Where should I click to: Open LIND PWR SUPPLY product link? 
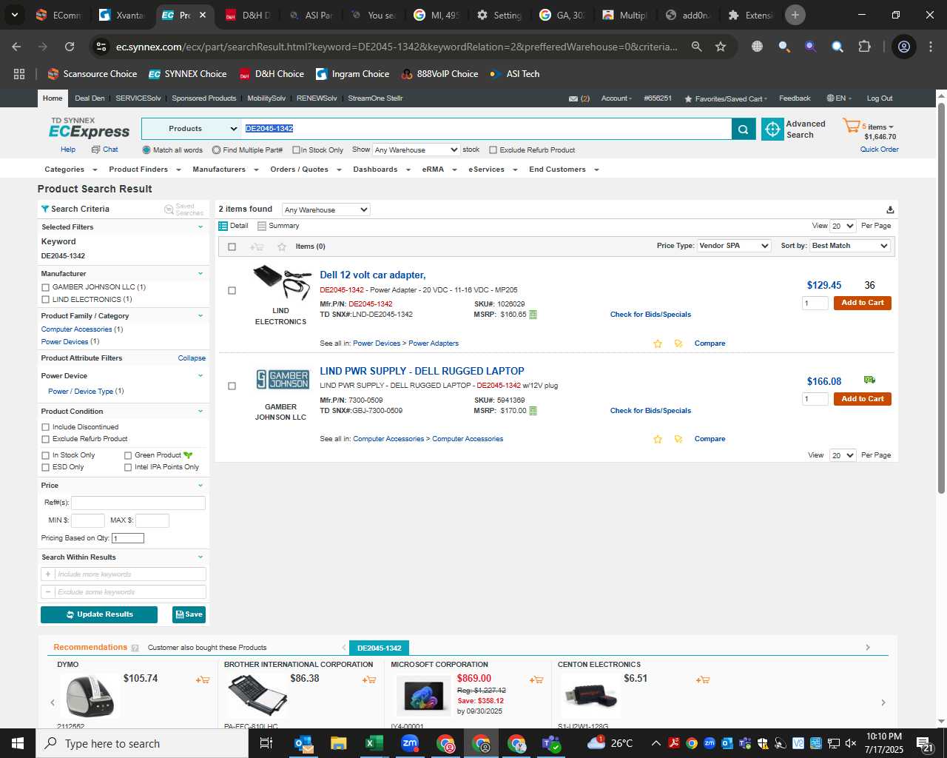(x=422, y=371)
